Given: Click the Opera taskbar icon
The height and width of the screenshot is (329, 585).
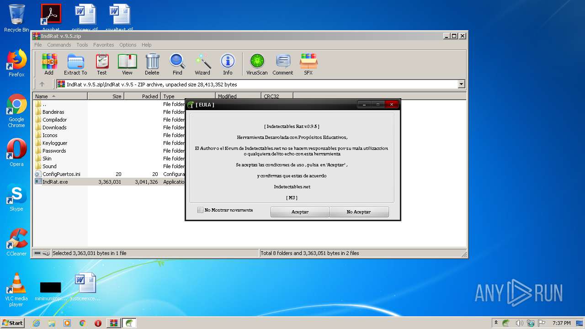Looking at the screenshot, I should click(x=98, y=323).
